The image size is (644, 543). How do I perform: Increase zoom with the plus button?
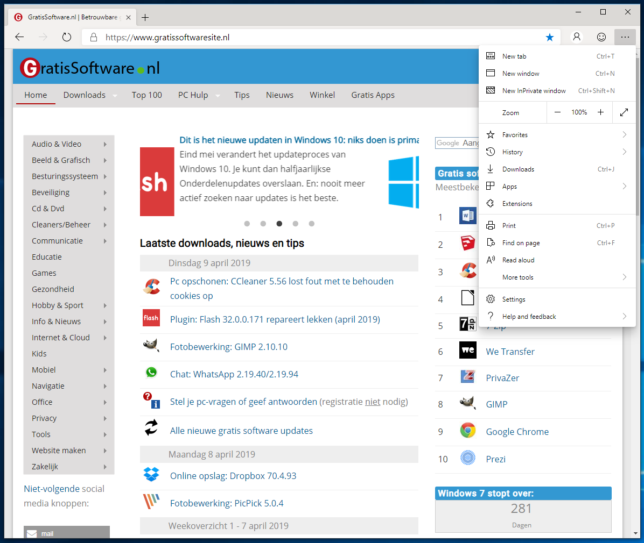(601, 112)
